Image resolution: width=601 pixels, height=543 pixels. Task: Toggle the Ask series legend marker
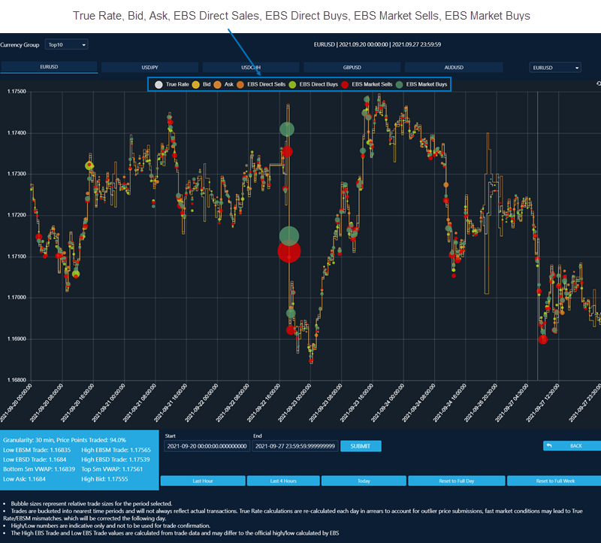[x=218, y=85]
